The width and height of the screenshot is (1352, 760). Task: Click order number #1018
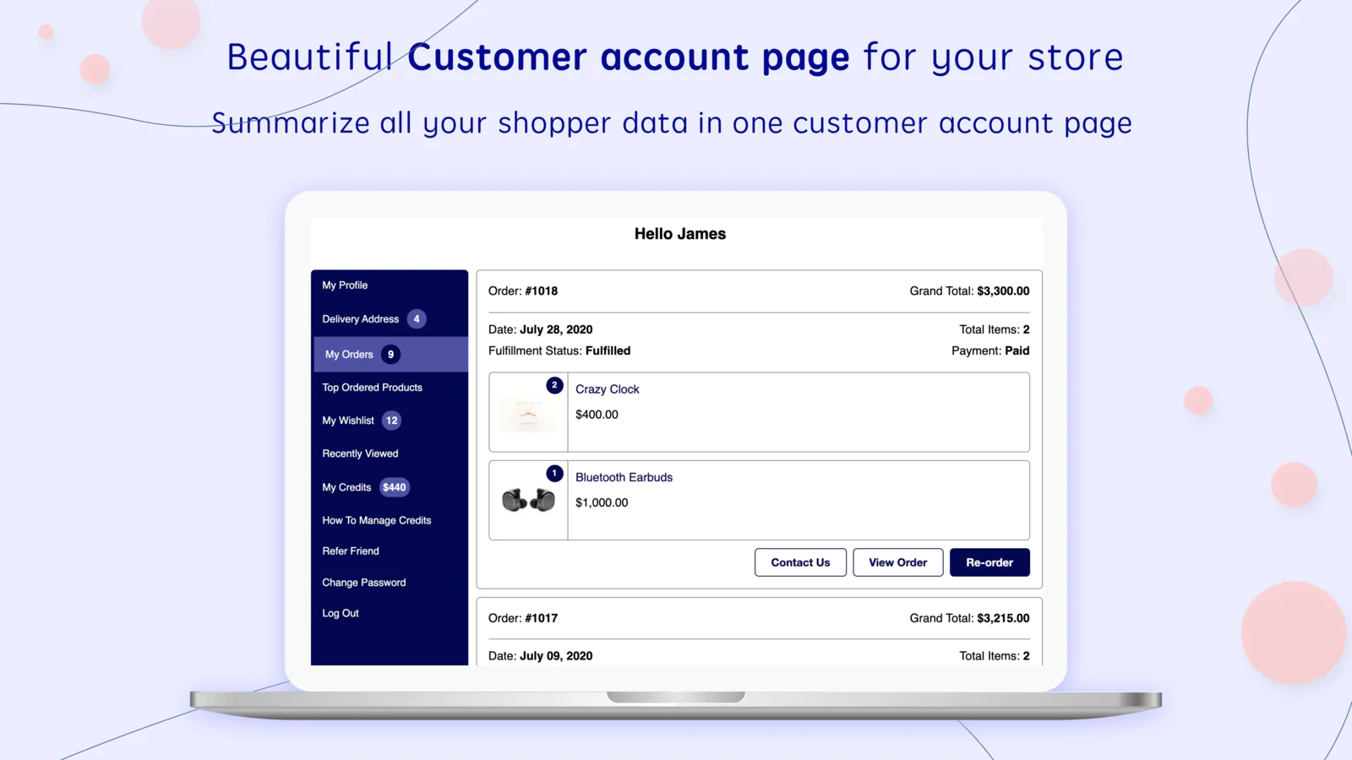tap(541, 291)
